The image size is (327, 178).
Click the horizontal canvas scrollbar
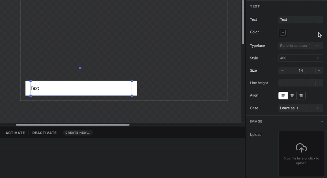72,125
